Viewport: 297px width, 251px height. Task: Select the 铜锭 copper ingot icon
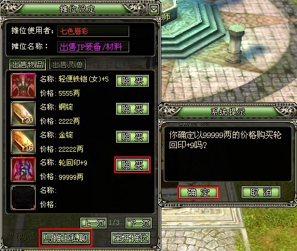click(23, 114)
